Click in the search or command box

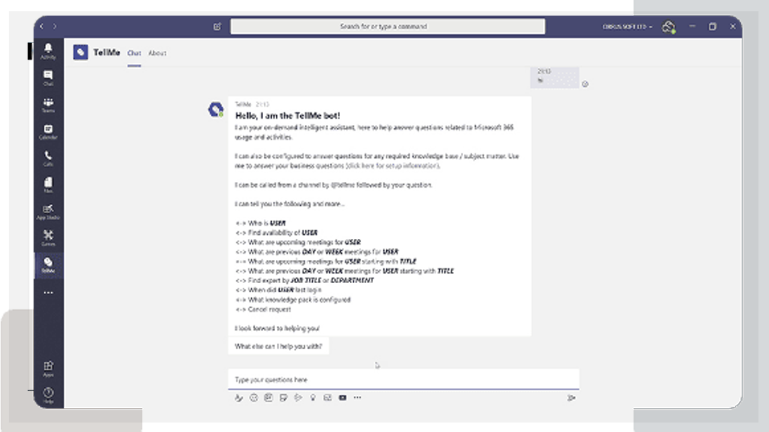tap(388, 26)
